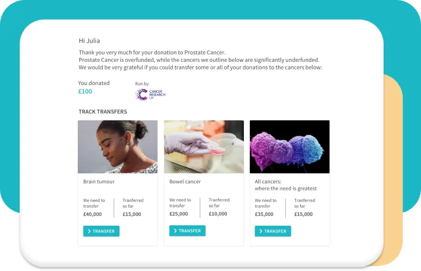Click the £35,000 needed for All cancers
This screenshot has width=421, height=271.
264,214
